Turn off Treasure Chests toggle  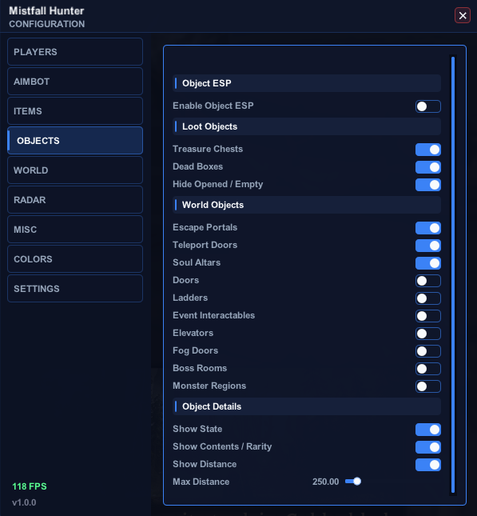point(428,150)
